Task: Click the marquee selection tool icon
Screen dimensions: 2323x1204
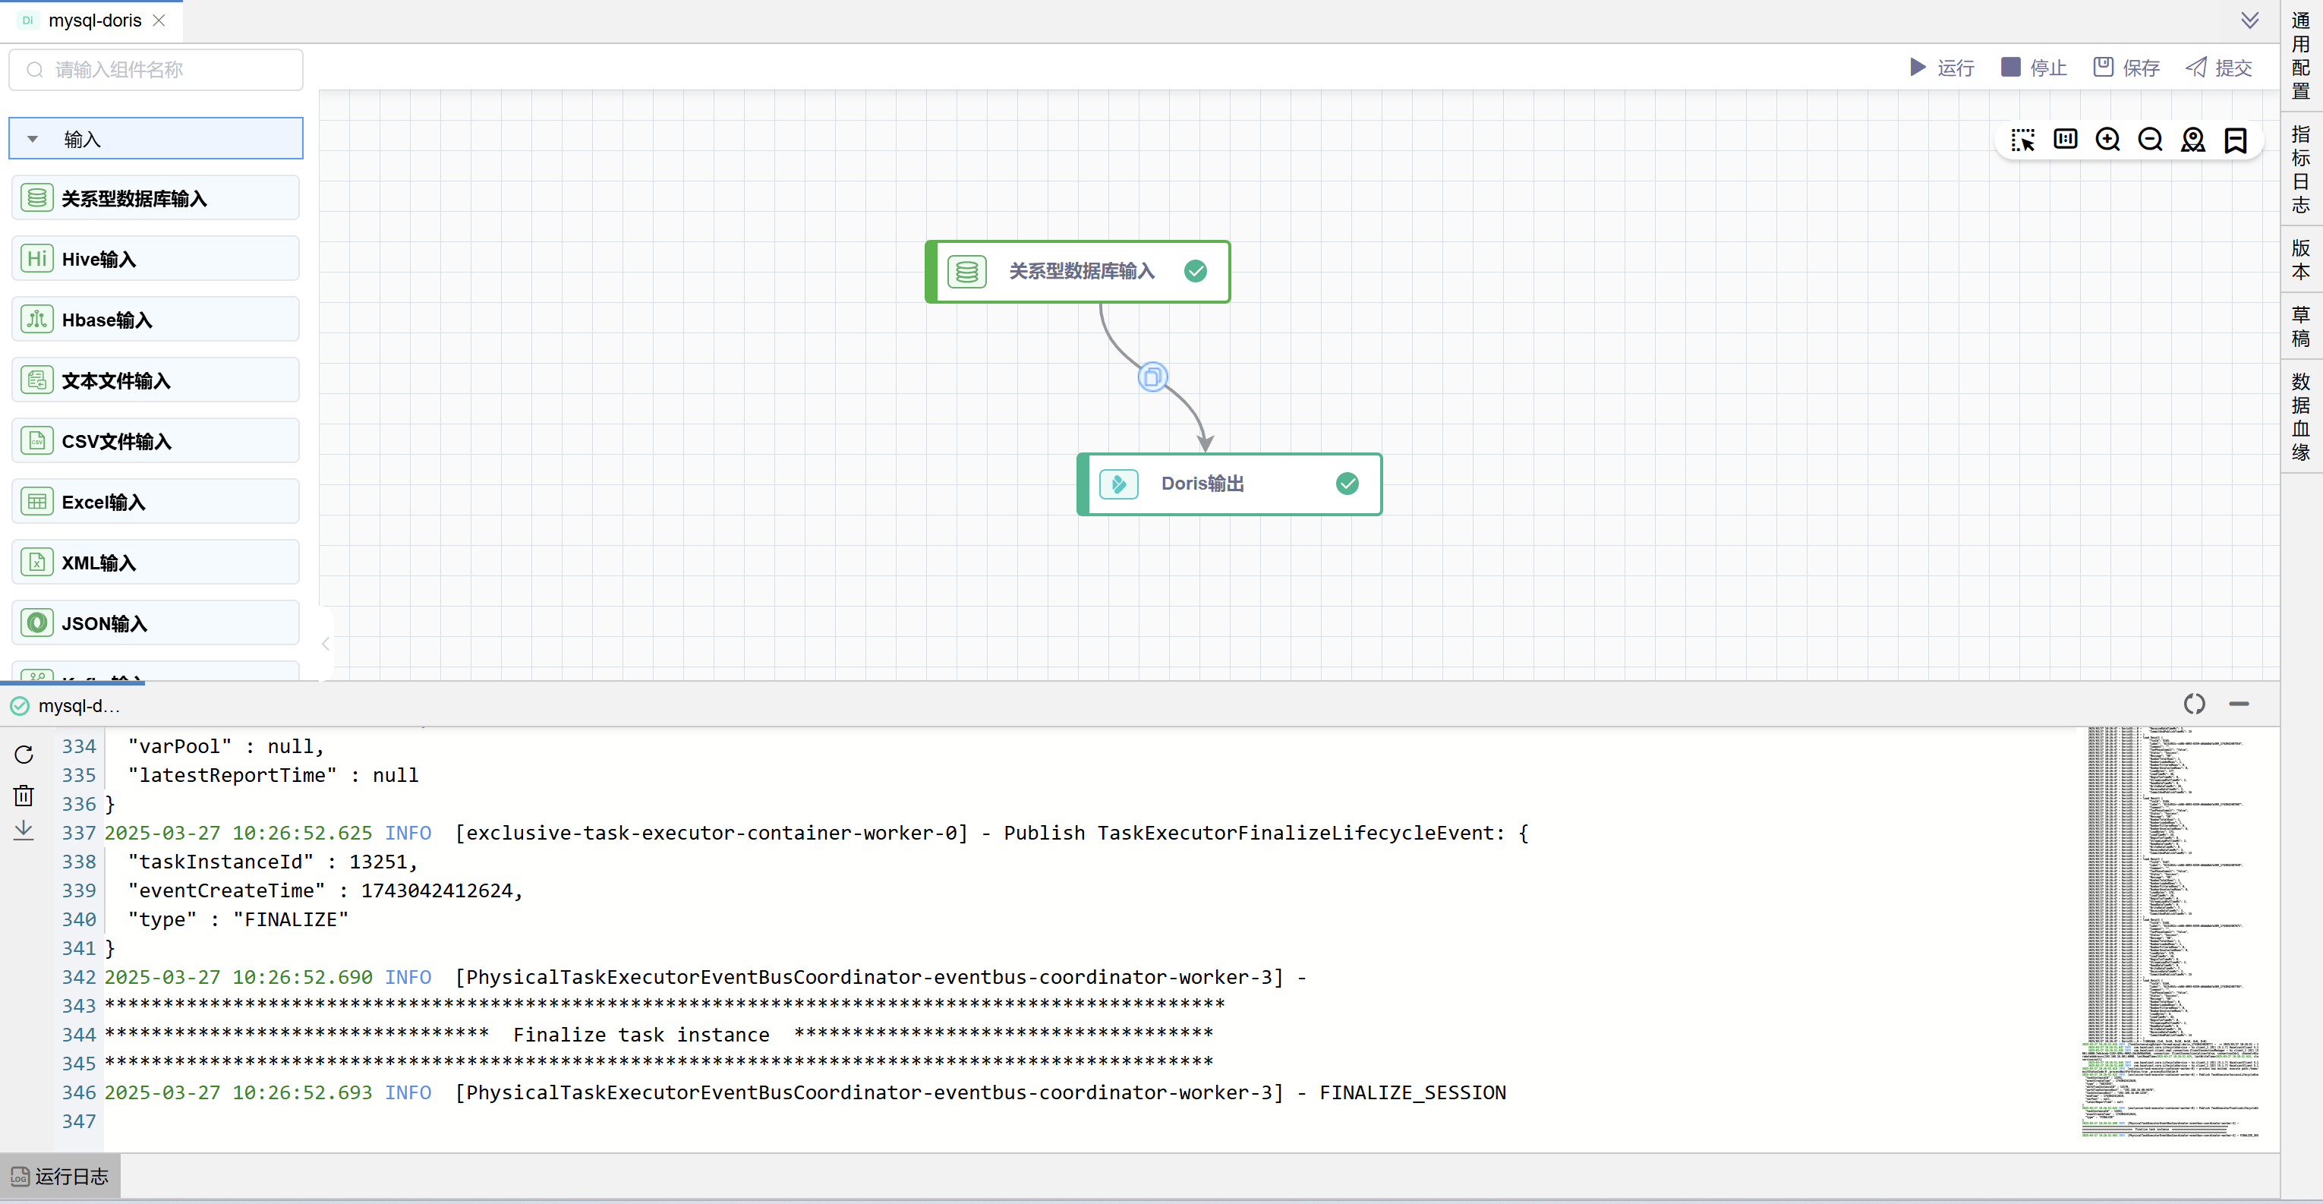Action: tap(2022, 140)
